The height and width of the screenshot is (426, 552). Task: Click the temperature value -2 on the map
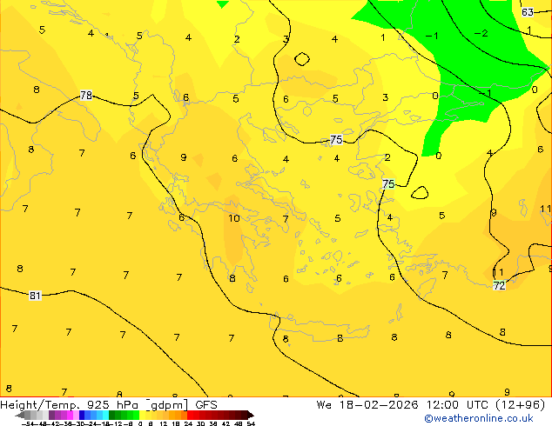point(481,33)
